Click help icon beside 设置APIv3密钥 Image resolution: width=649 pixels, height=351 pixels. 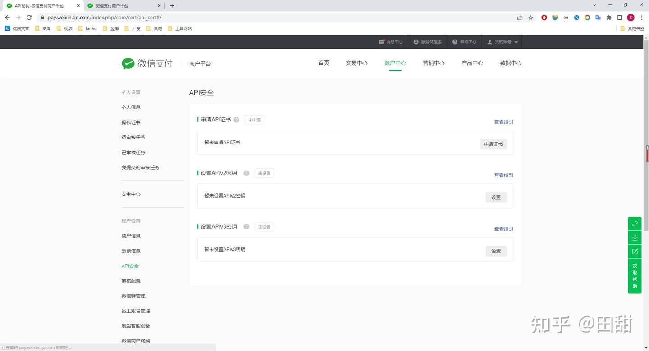coord(247,227)
